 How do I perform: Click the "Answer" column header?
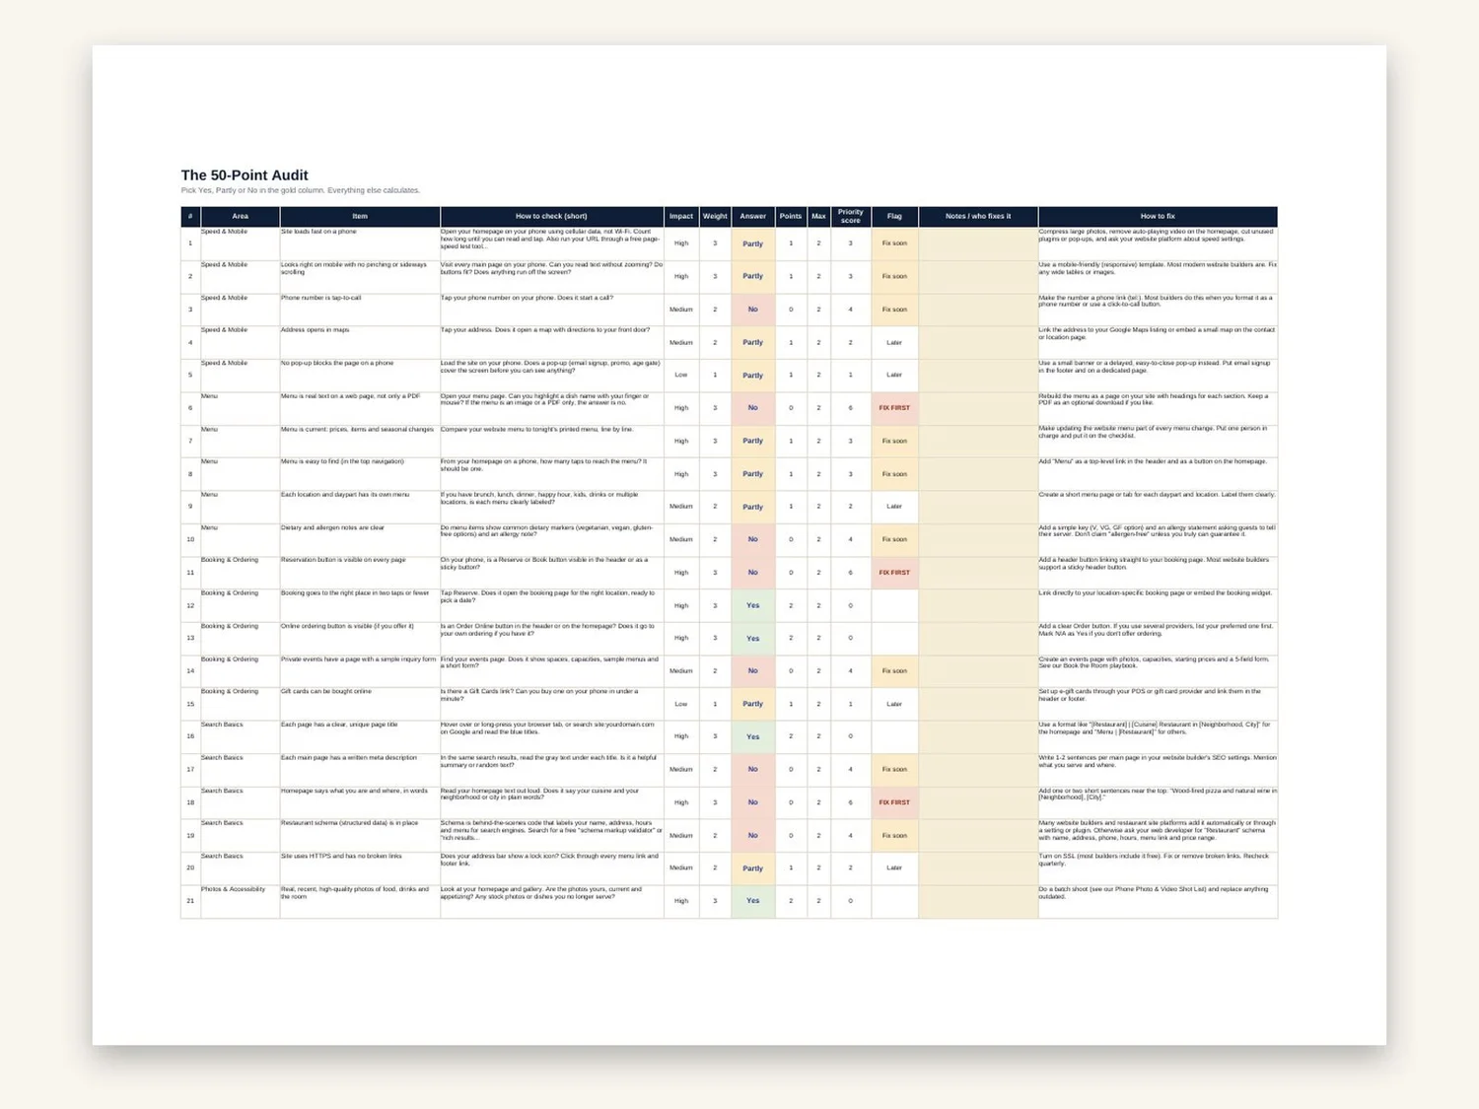(753, 216)
